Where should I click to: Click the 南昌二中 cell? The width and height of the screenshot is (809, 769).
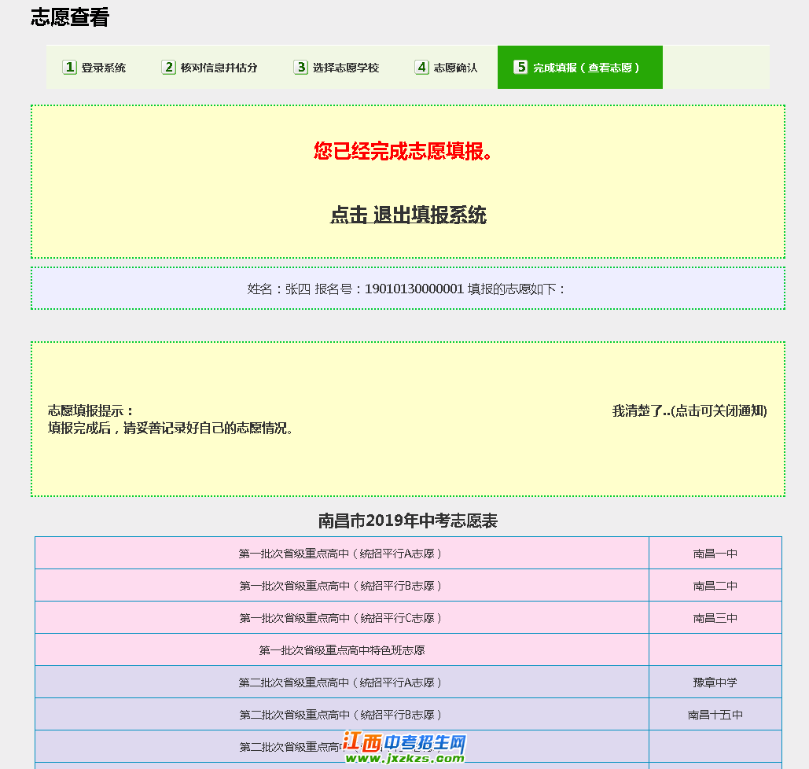coord(715,586)
